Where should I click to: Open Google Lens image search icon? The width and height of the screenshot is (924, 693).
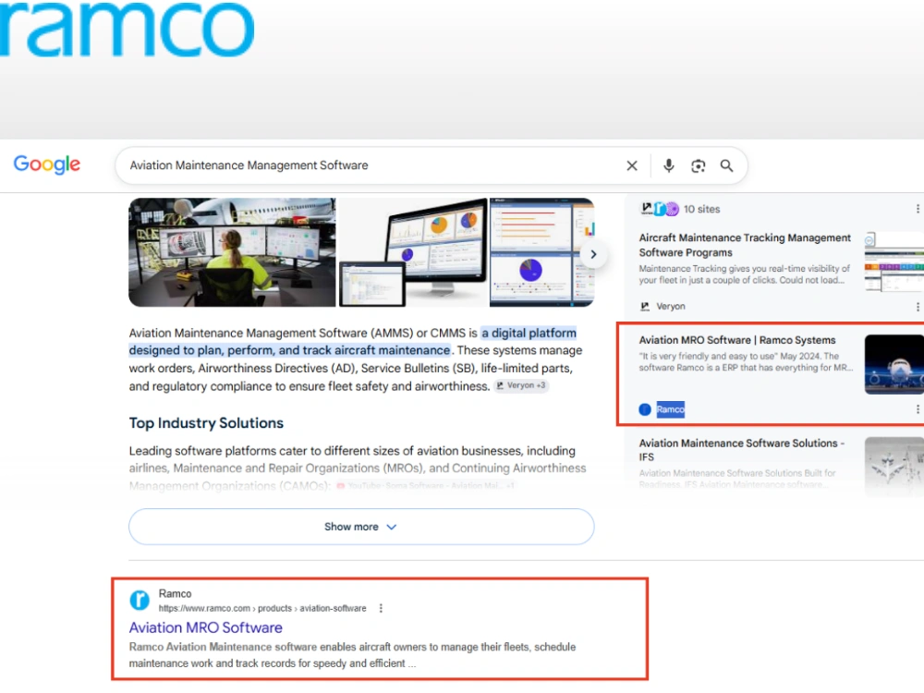(x=698, y=166)
